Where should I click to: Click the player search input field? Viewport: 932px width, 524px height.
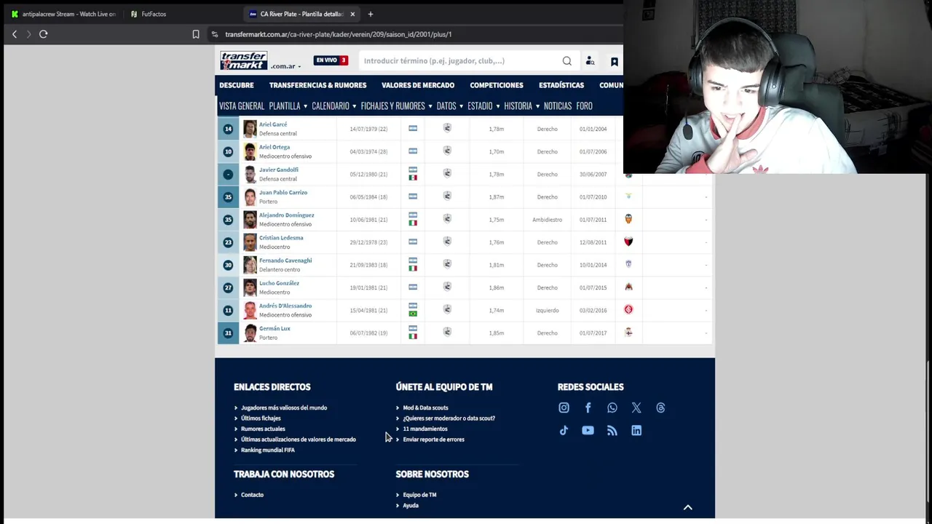[459, 61]
